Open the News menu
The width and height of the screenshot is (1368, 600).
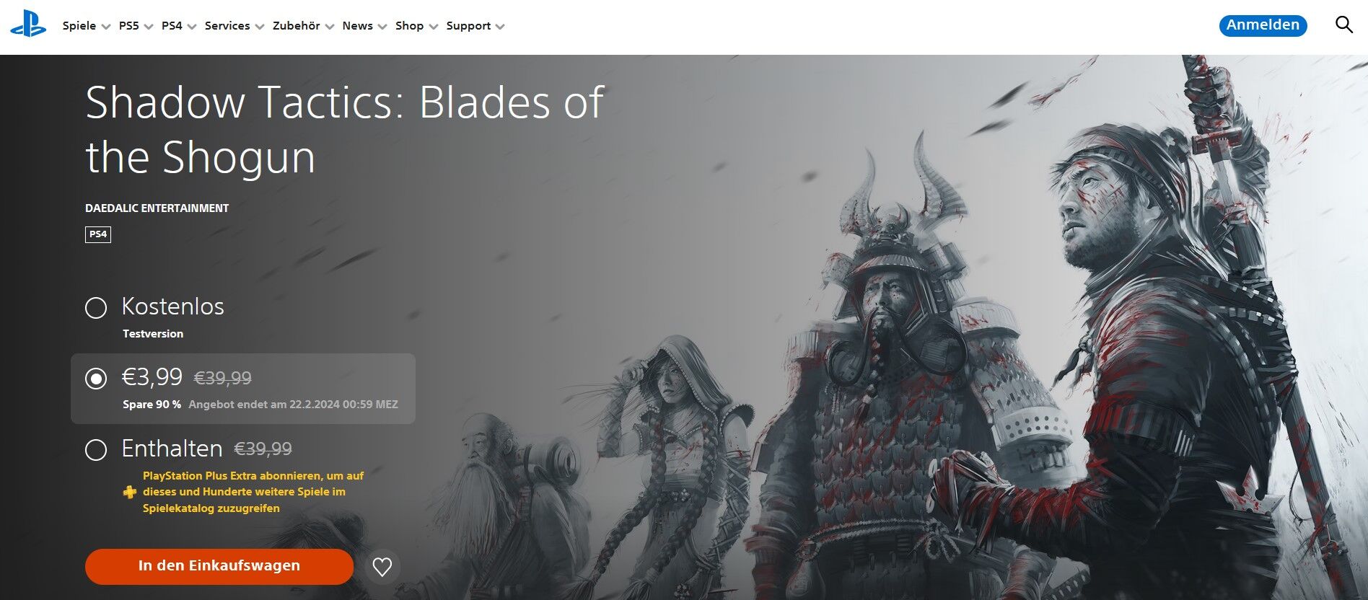coord(364,26)
